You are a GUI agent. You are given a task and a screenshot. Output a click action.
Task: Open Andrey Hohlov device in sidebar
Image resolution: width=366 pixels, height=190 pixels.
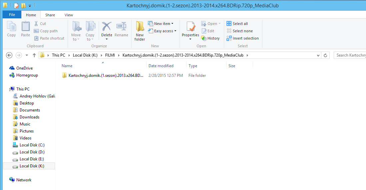34,96
